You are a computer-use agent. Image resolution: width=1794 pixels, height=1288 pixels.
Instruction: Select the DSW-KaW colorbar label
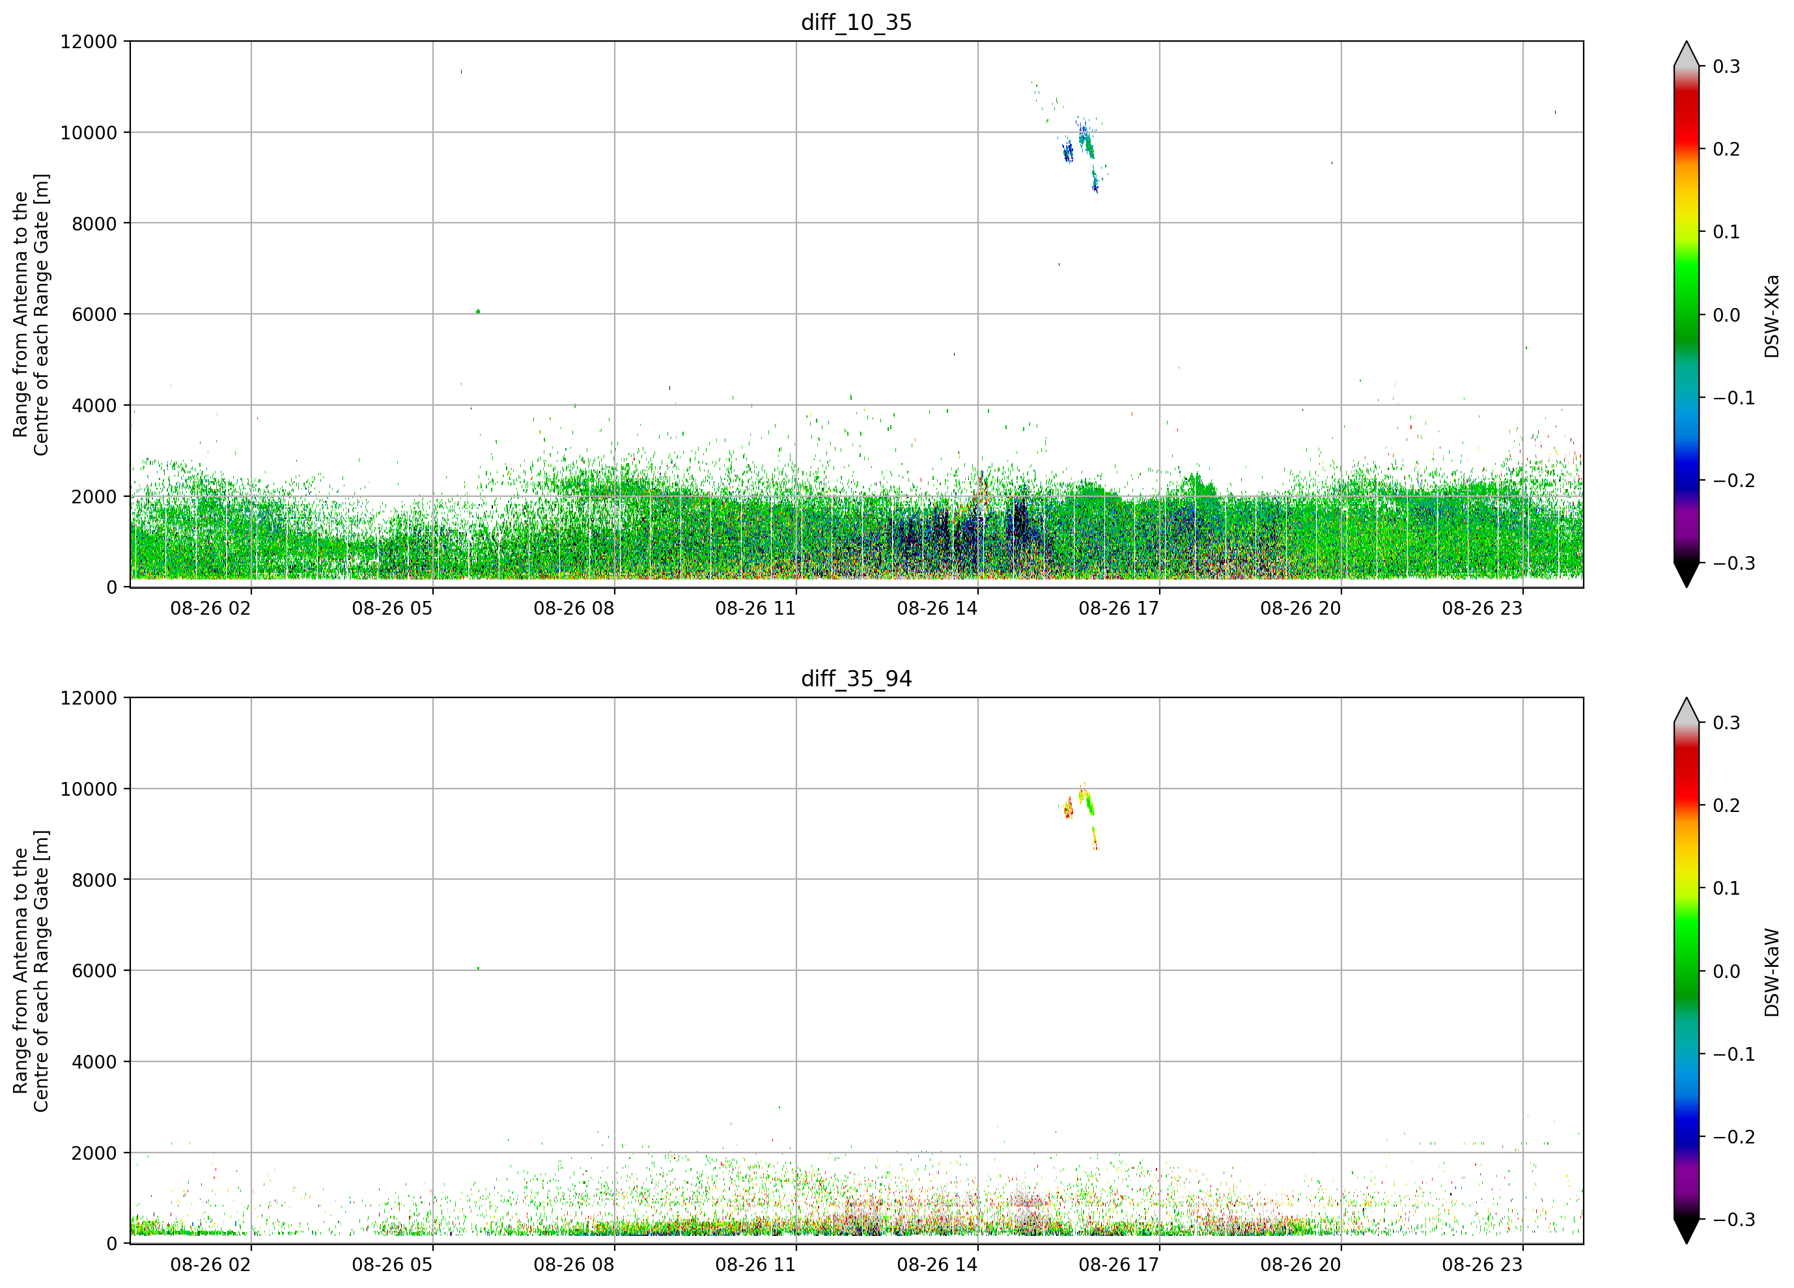pyautogui.click(x=1772, y=972)
